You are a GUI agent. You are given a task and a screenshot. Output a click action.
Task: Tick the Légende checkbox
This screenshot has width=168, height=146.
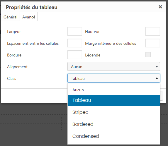coord(148,54)
